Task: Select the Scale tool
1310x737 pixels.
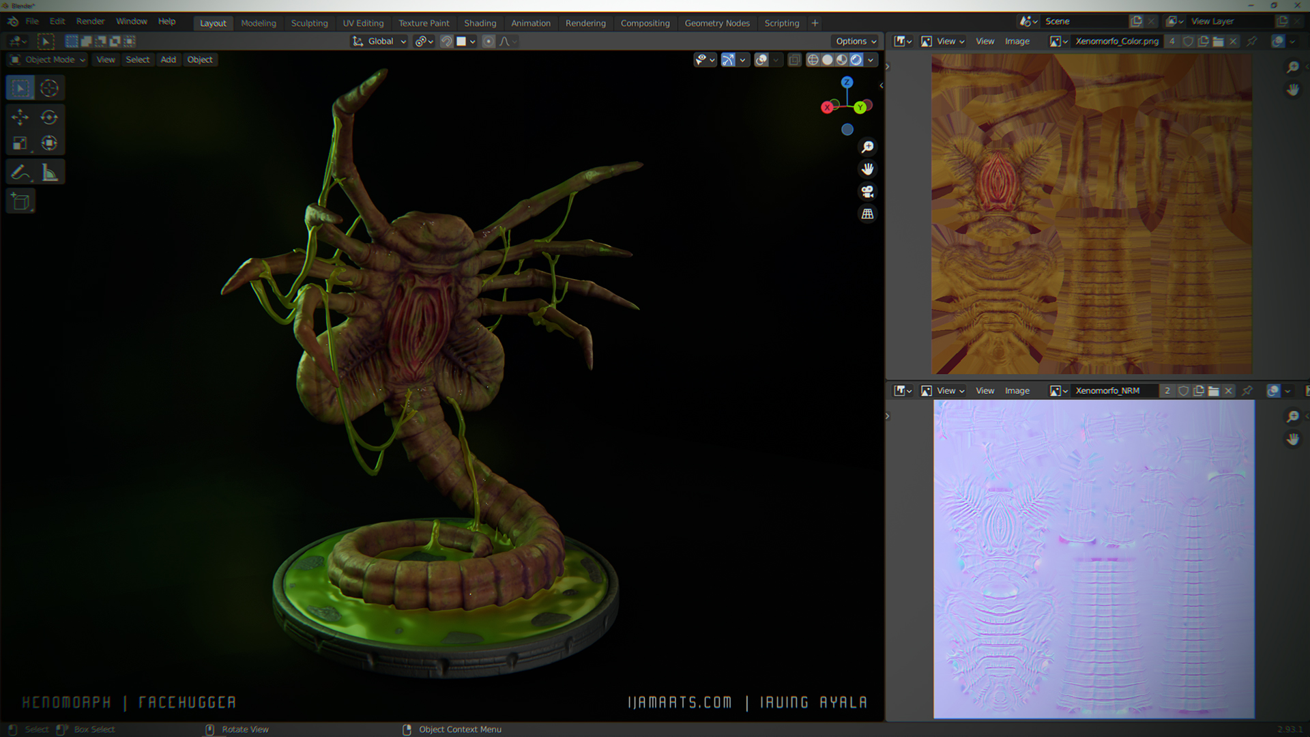Action: 20,143
